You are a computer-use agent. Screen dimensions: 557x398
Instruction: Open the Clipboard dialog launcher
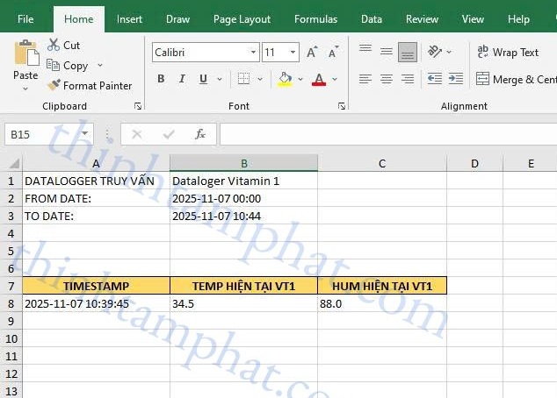(138, 106)
